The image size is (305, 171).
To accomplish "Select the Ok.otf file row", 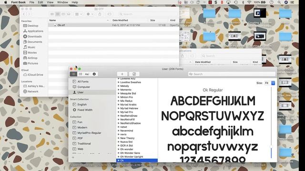I will (x=113, y=25).
